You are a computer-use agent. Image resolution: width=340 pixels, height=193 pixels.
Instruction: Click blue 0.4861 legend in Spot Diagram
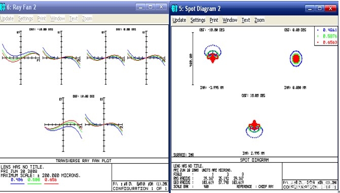click(x=327, y=30)
